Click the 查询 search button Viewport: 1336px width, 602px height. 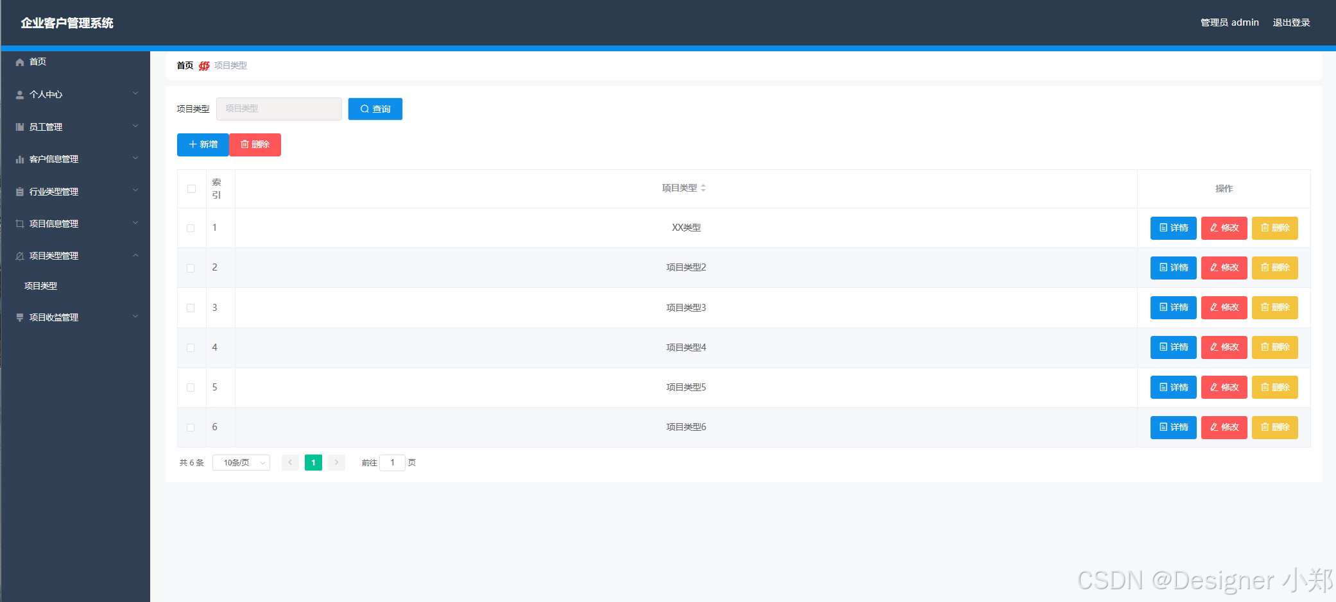coord(375,109)
